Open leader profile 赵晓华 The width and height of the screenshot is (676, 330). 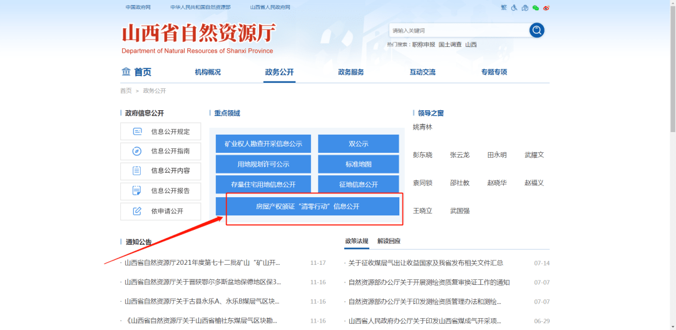pos(497,183)
